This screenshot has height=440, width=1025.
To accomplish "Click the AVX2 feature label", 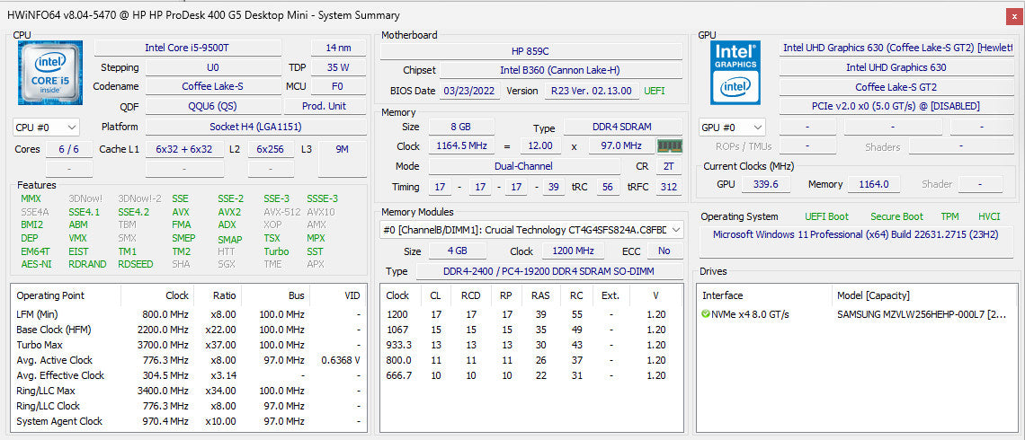I will click(x=229, y=212).
